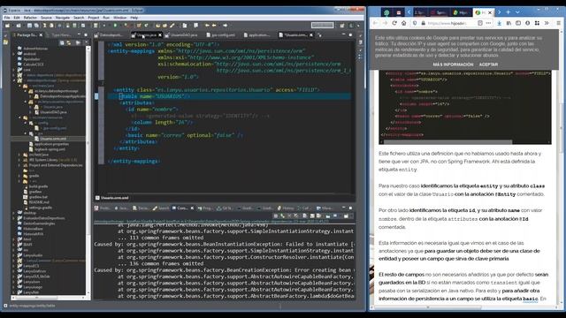Select settings.gradle in the package tree
Image resolution: width=566 pixels, height=318 pixels.
pos(37,208)
